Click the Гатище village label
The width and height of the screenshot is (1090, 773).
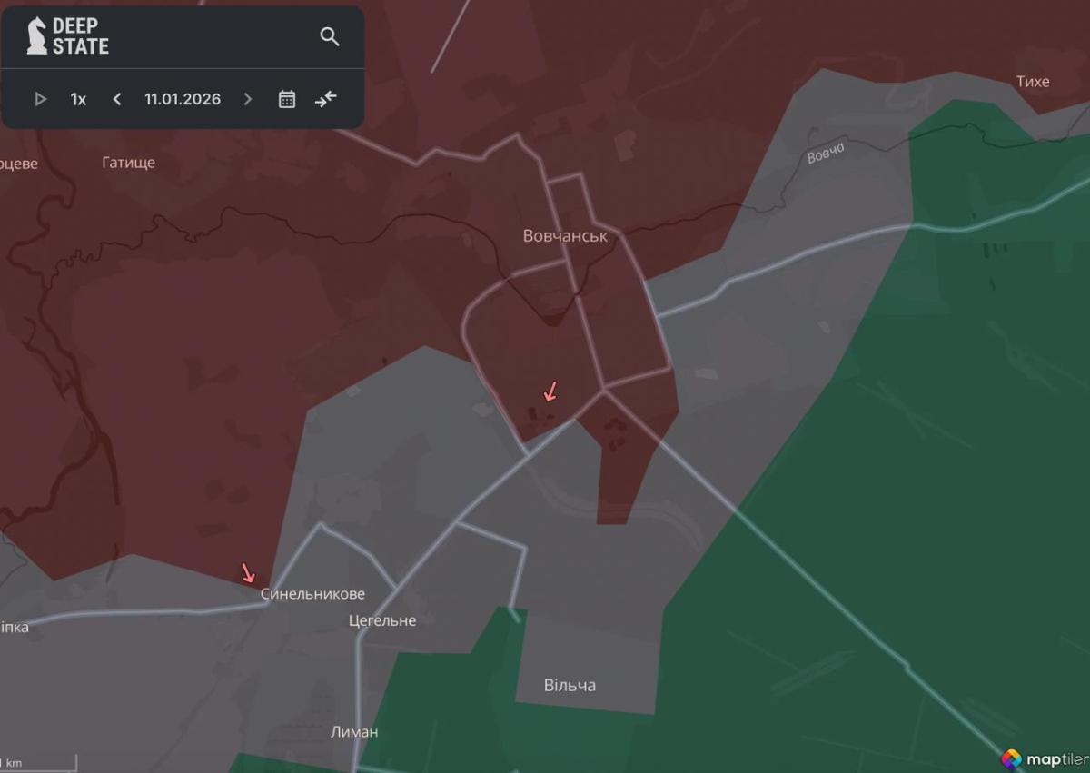coord(128,163)
